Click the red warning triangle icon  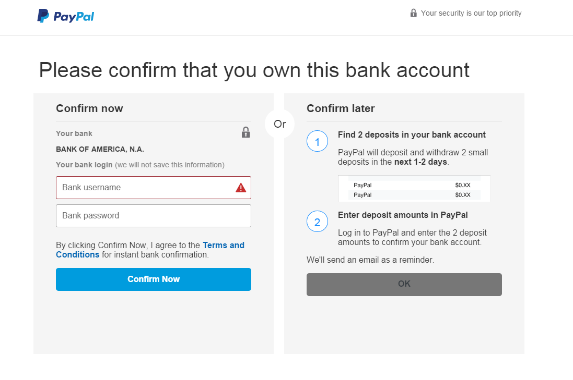tap(241, 188)
